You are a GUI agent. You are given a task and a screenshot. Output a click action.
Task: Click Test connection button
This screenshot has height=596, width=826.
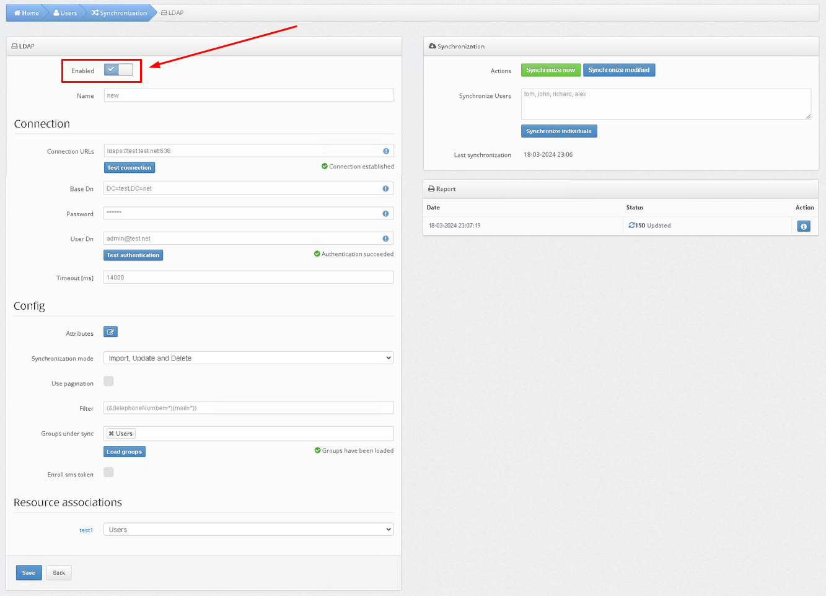(129, 168)
